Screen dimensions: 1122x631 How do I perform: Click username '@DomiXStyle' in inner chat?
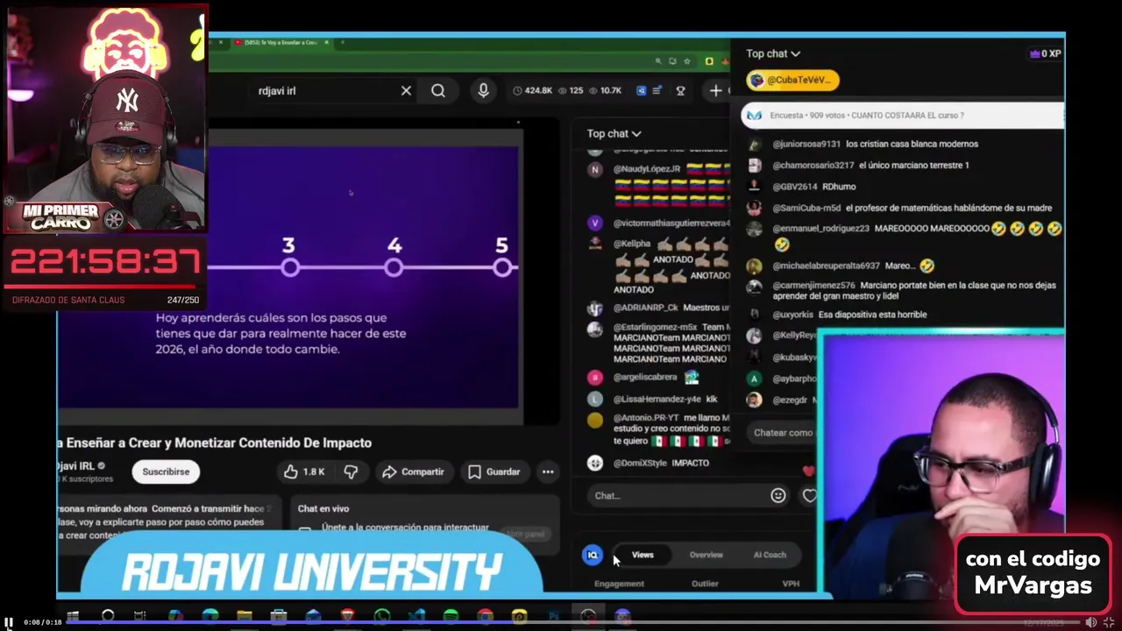tap(639, 463)
